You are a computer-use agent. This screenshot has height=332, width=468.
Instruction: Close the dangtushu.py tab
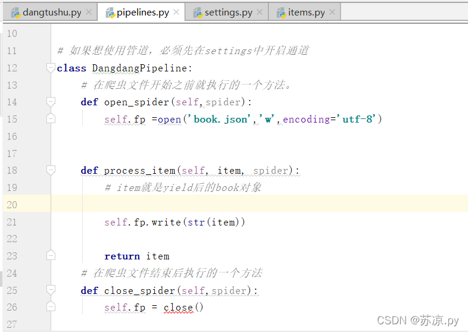click(89, 12)
